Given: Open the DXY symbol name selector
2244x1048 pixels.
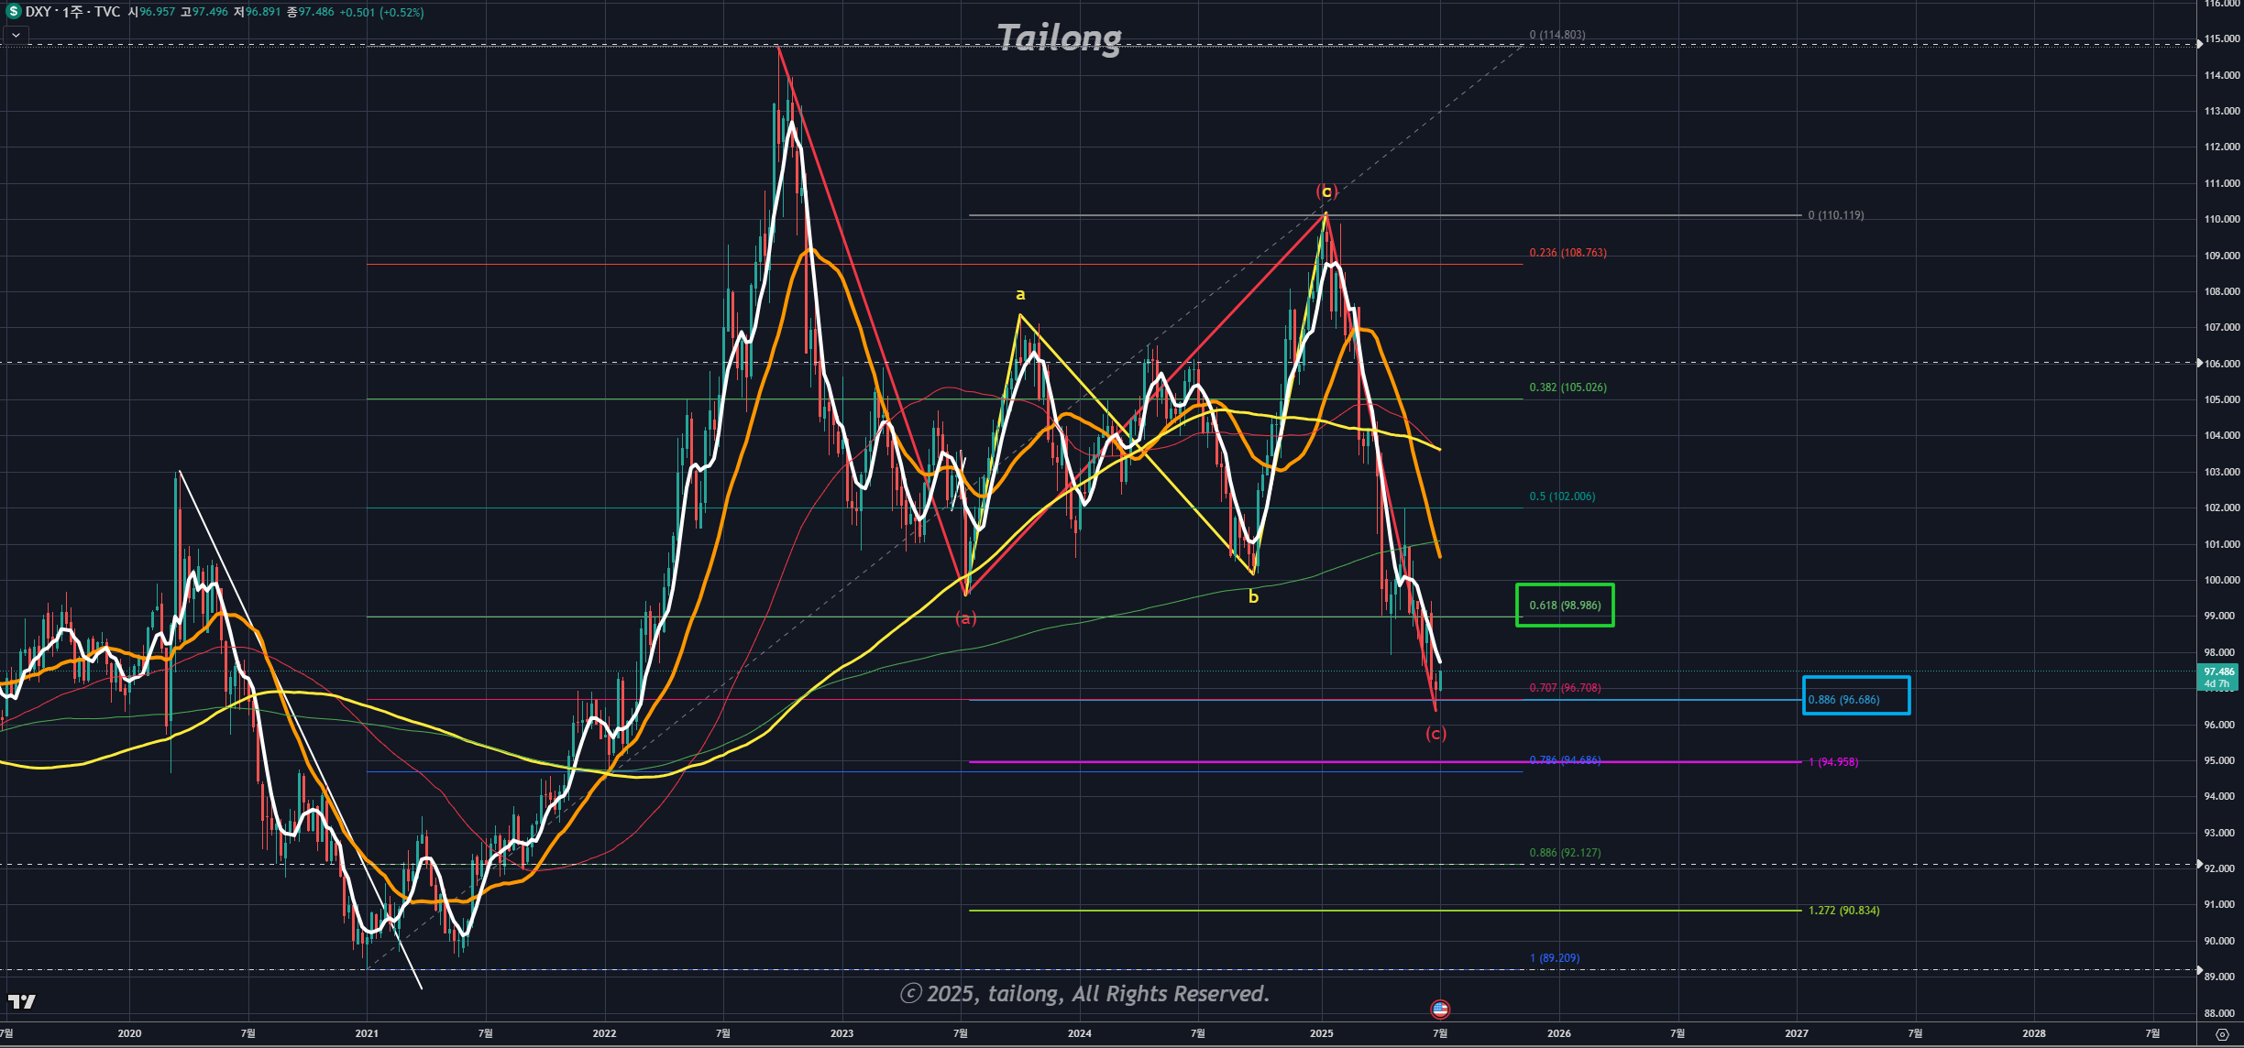Looking at the screenshot, I should [38, 12].
